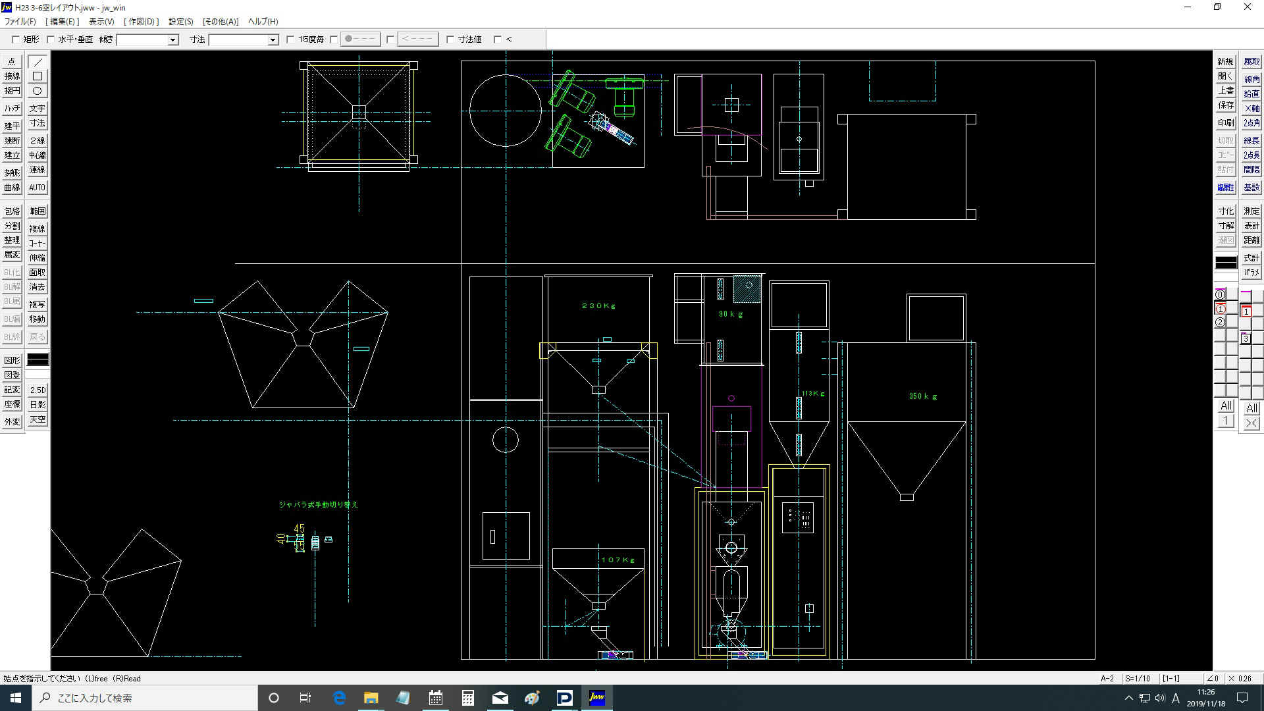This screenshot has height=711, width=1264.
Task: Open the 傾き dropdown arrow
Action: coord(172,40)
